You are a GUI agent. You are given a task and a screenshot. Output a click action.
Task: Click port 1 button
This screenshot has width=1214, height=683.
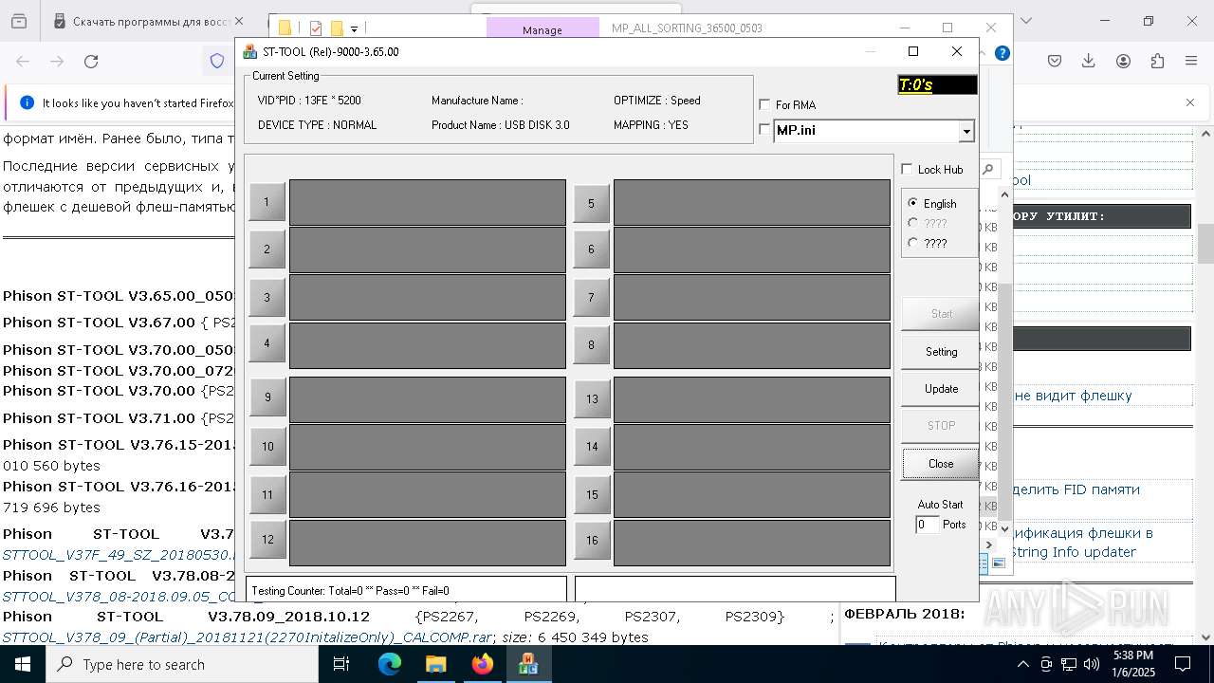click(x=267, y=201)
